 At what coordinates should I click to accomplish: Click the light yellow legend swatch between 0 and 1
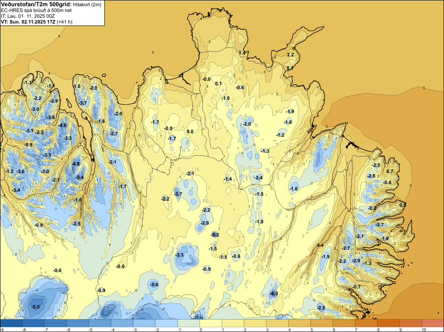click(x=211, y=323)
